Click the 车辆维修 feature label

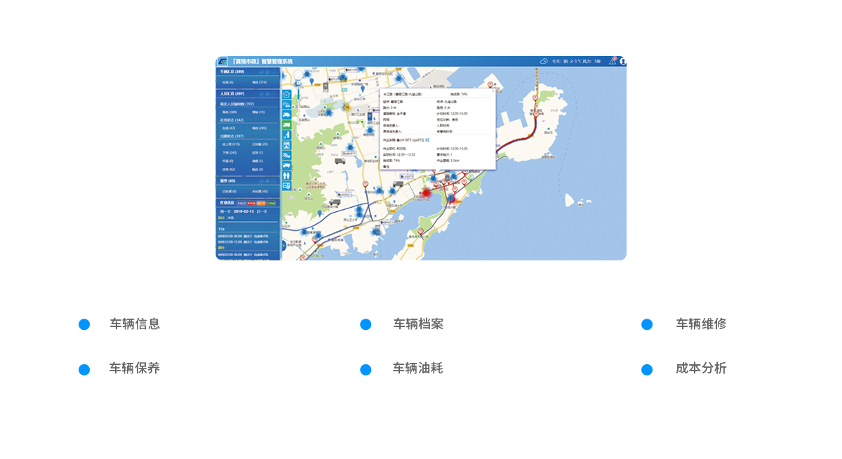point(701,324)
